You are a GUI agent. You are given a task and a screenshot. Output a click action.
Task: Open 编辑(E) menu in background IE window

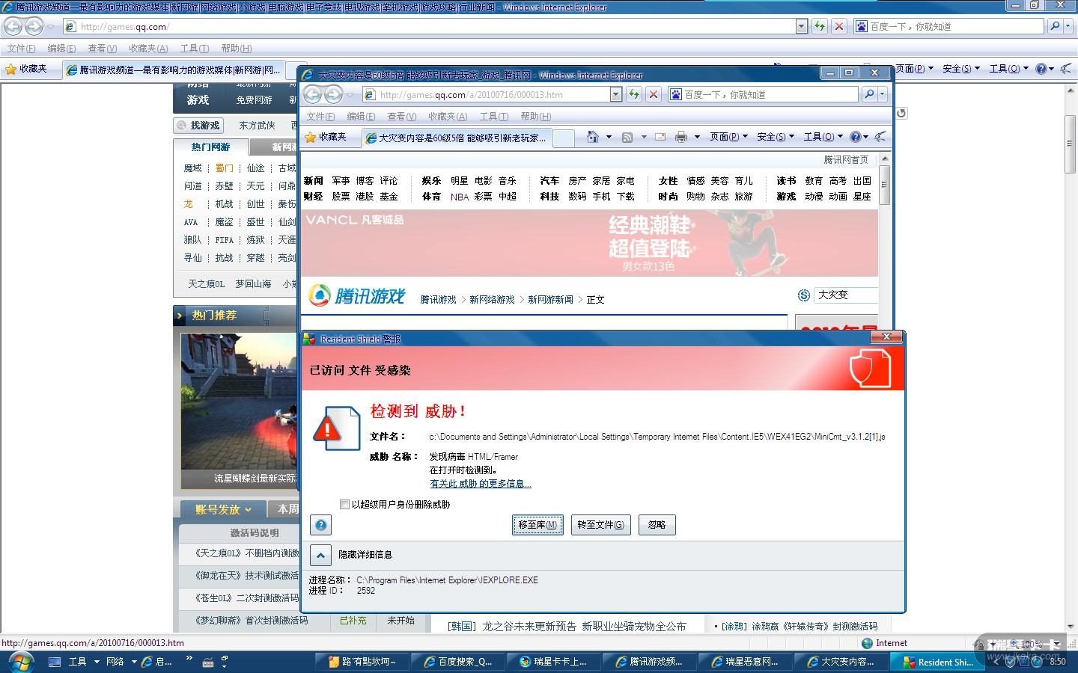pyautogui.click(x=61, y=49)
